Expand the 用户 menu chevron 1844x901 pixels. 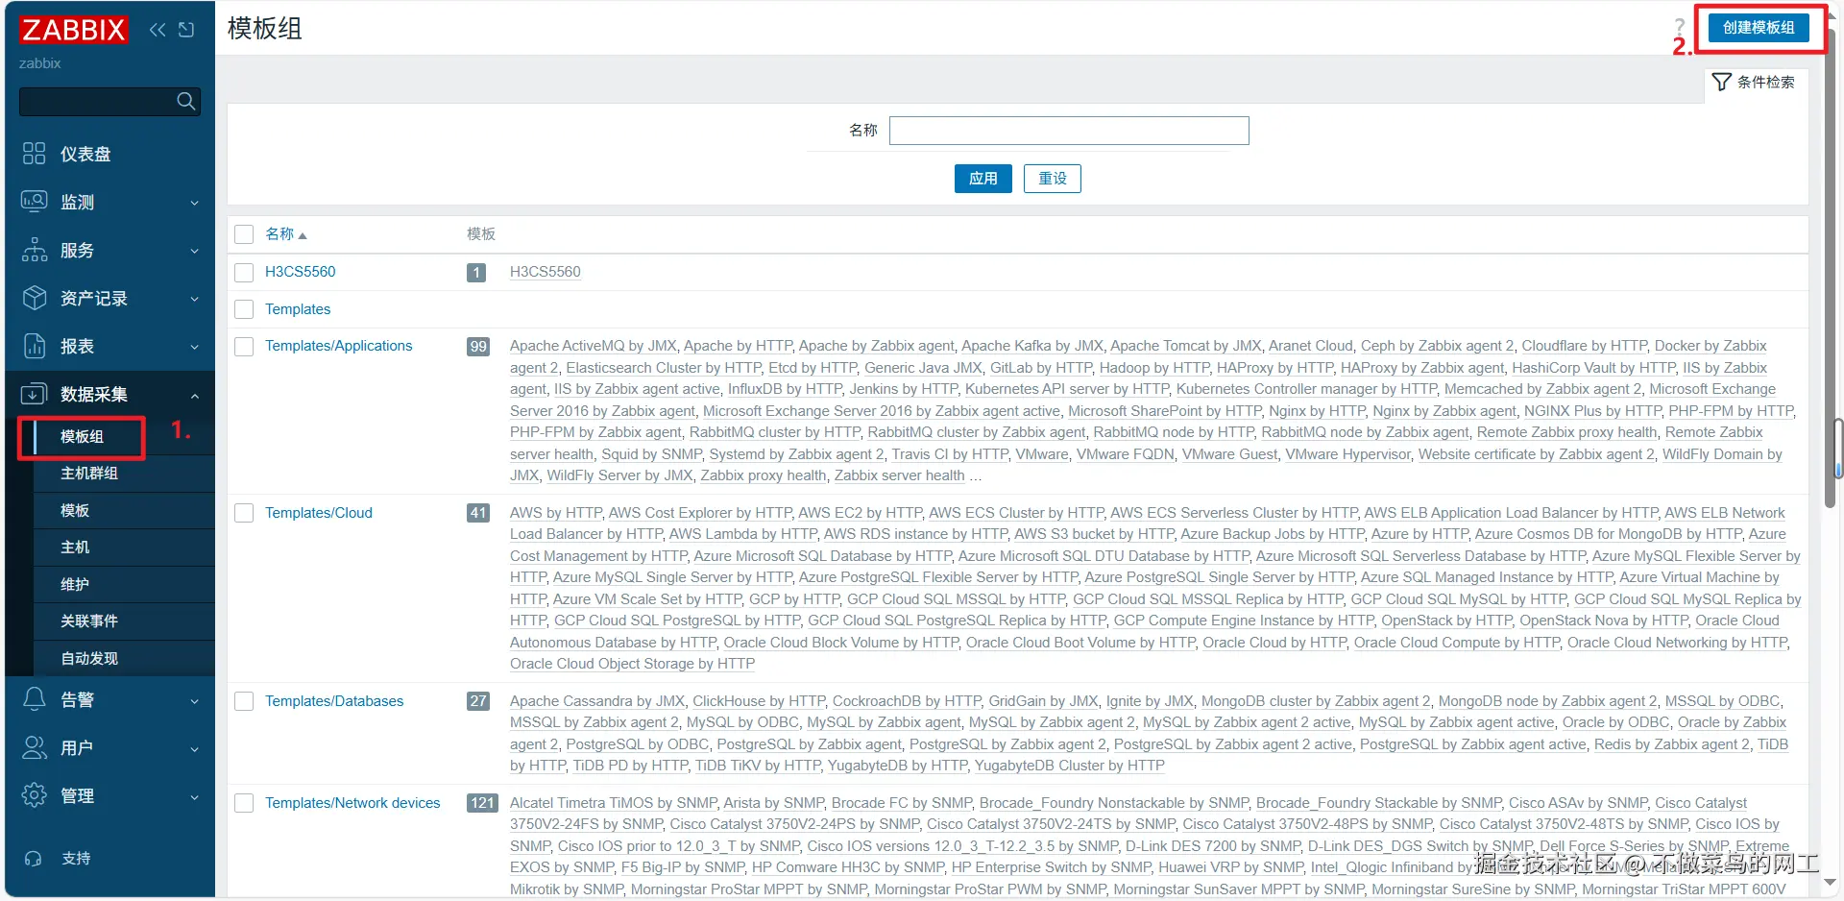coord(195,748)
